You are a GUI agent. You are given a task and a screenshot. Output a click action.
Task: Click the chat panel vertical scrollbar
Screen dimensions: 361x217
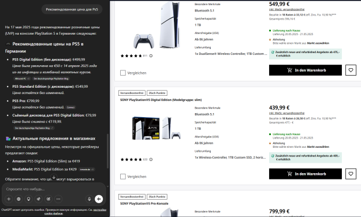[107, 151]
